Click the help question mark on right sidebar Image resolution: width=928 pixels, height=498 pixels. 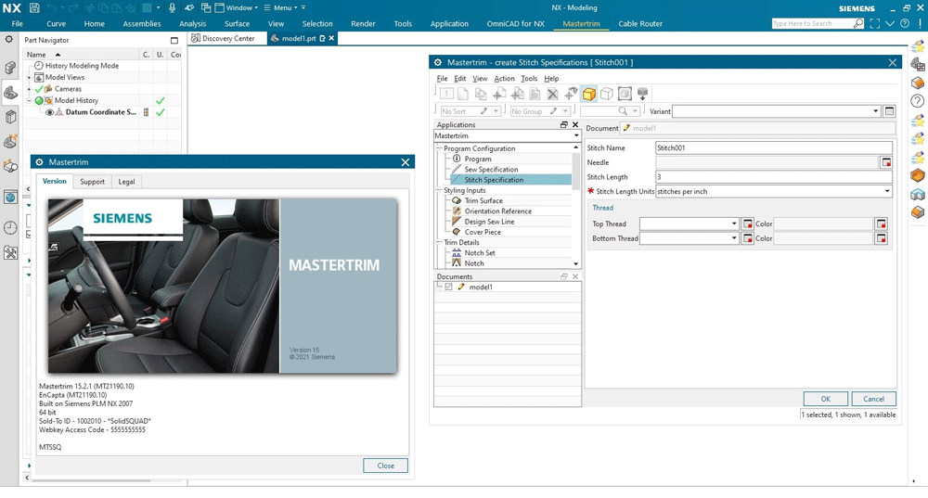click(918, 101)
